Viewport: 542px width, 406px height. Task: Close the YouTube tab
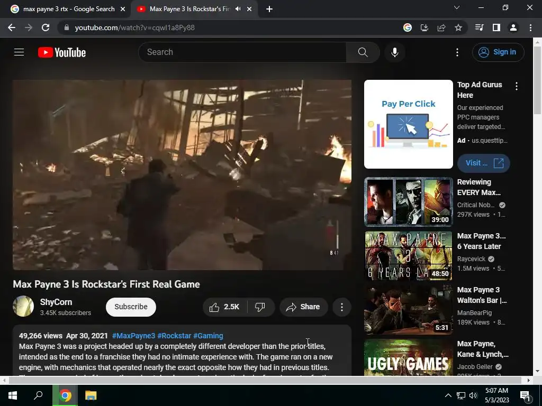click(x=249, y=9)
